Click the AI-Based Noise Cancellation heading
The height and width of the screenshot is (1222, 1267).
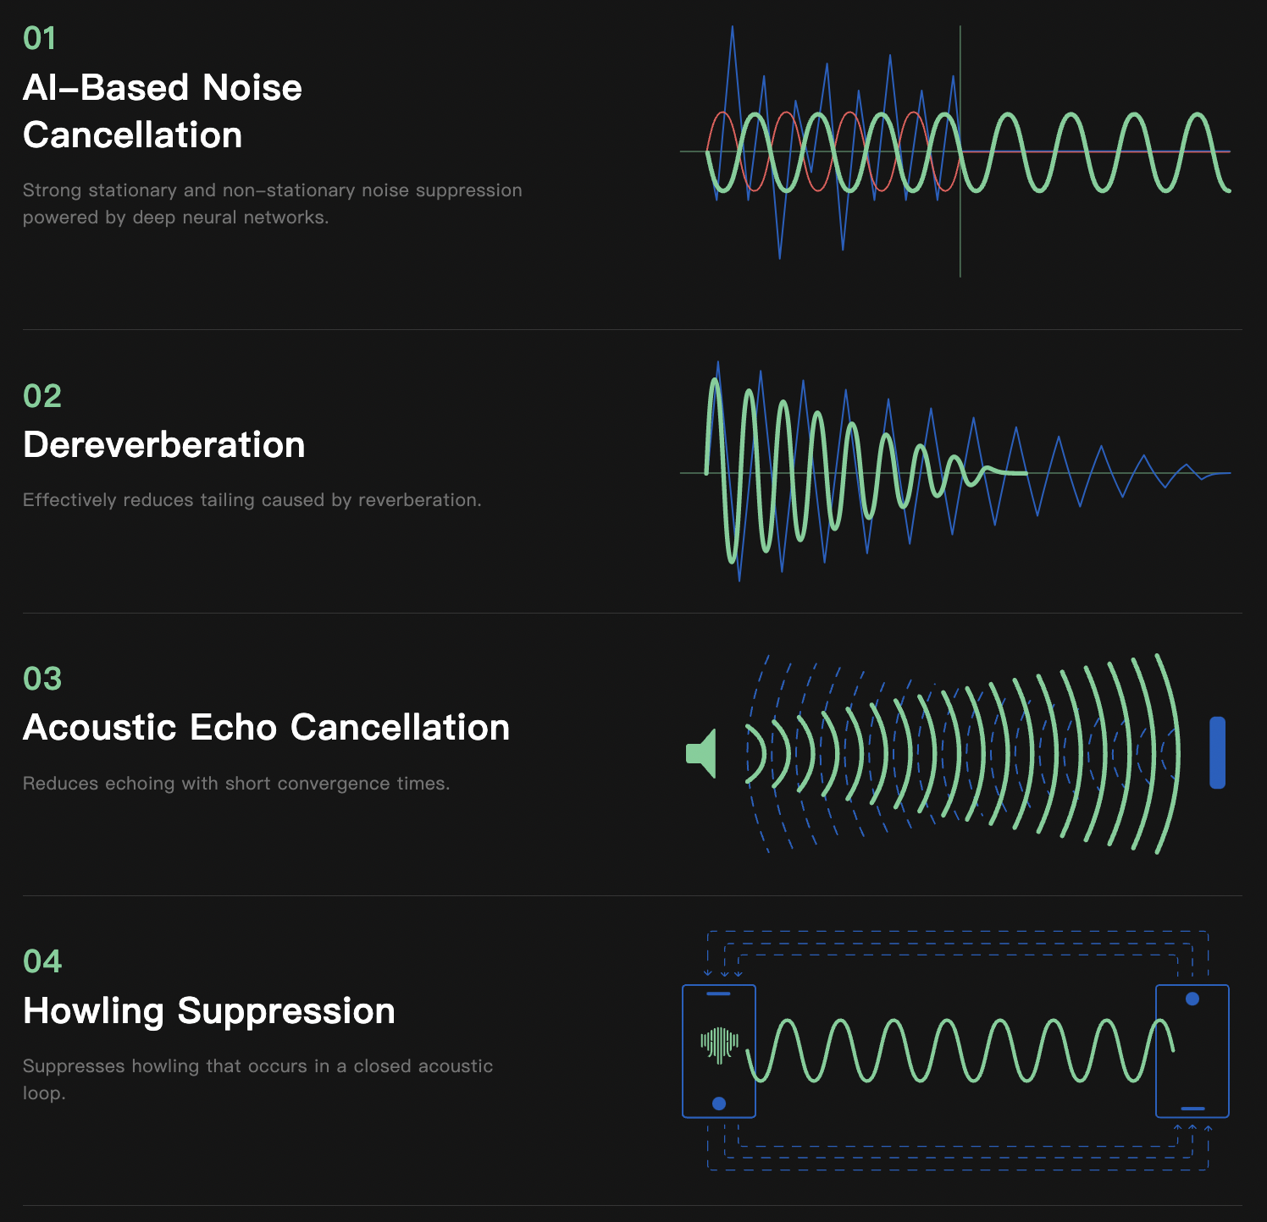tap(163, 111)
